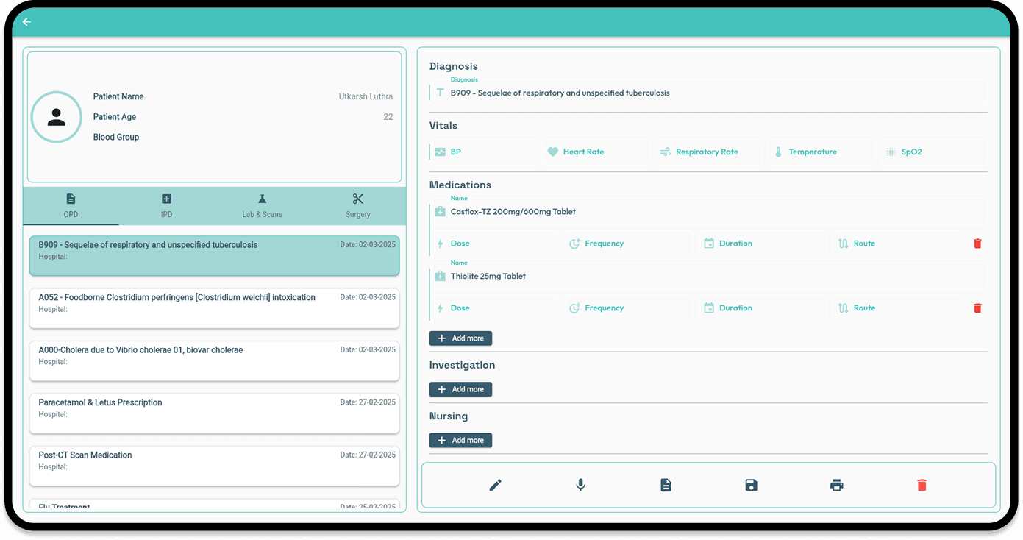The image size is (1023, 540).
Task: Click the back arrow in header
Action: (x=26, y=22)
